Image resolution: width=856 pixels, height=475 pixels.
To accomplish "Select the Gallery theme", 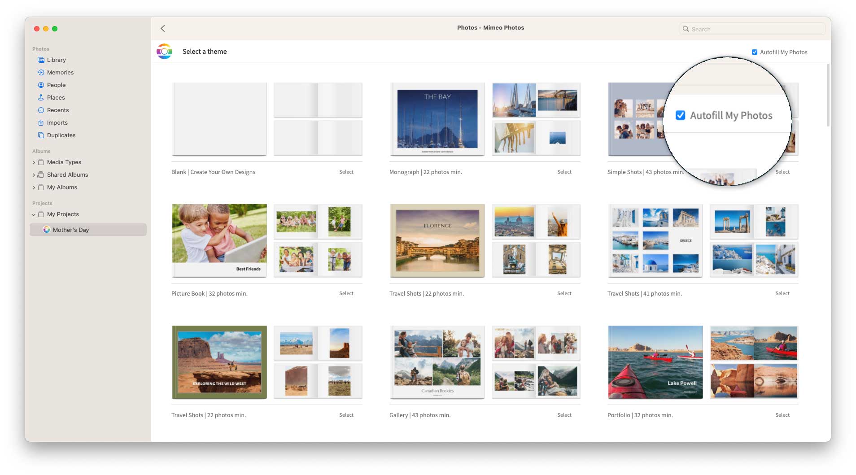I will [x=564, y=415].
